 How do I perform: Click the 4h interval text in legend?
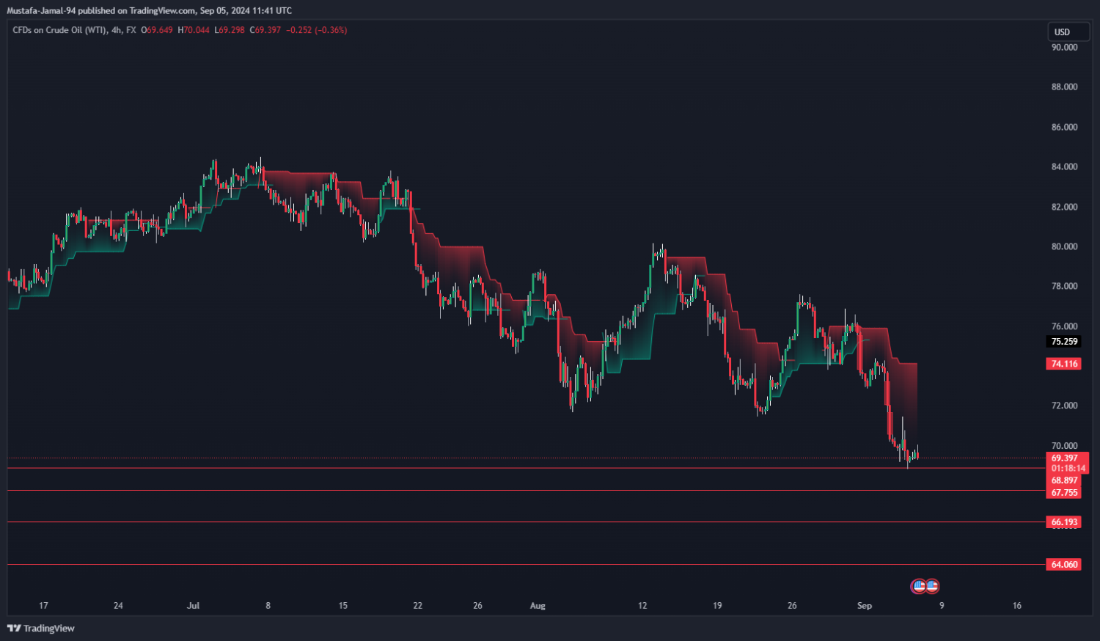(117, 30)
